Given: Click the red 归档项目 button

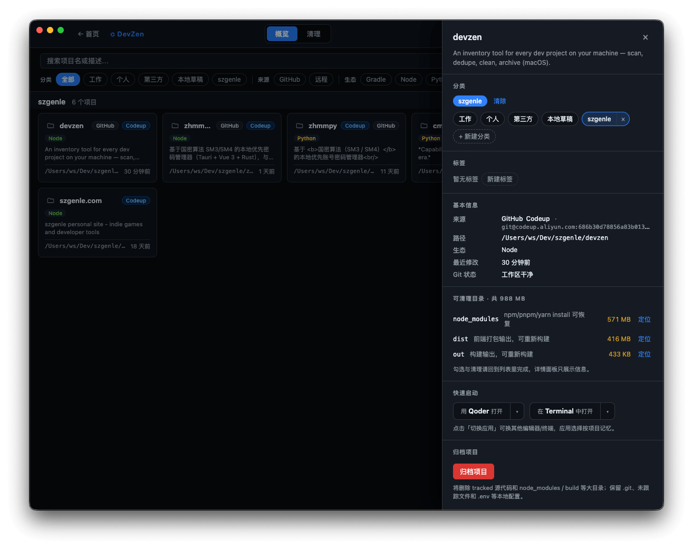Looking at the screenshot, I should (x=474, y=471).
